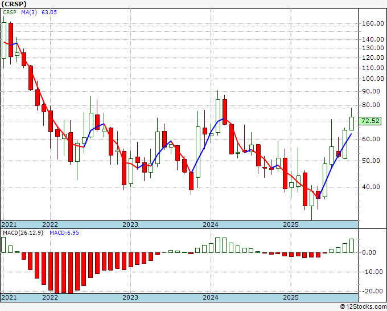Click the -10.00 MACD axis label
This screenshot has height=311, width=387.
click(x=371, y=272)
